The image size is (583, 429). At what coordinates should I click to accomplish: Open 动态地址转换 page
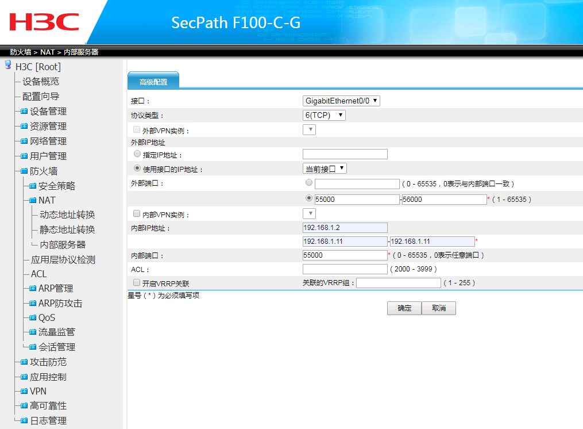[x=67, y=215]
